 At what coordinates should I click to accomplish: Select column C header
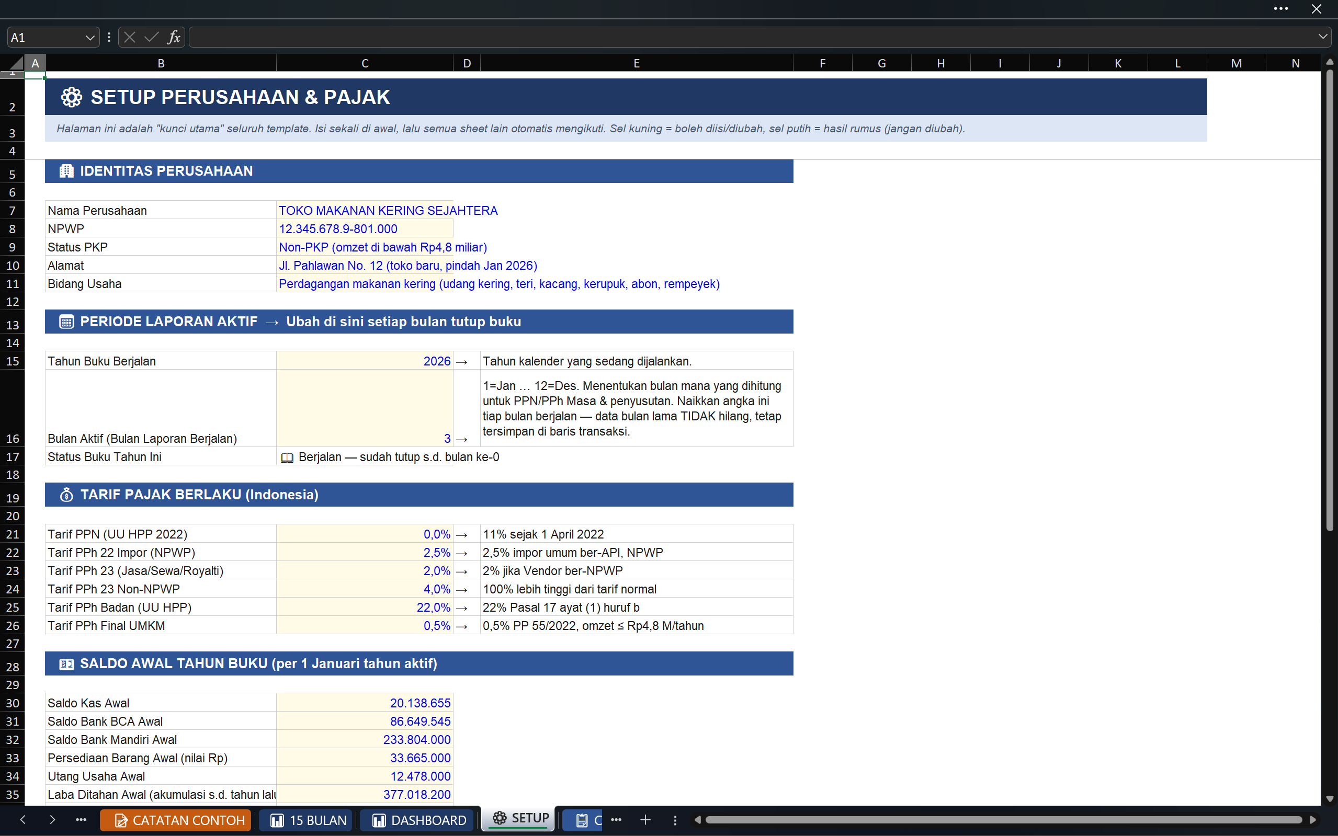coord(365,63)
